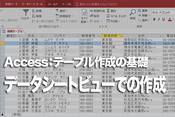Screen dimensions: 175x117
Task: Click postal code 195-0062
Action: (90, 111)
